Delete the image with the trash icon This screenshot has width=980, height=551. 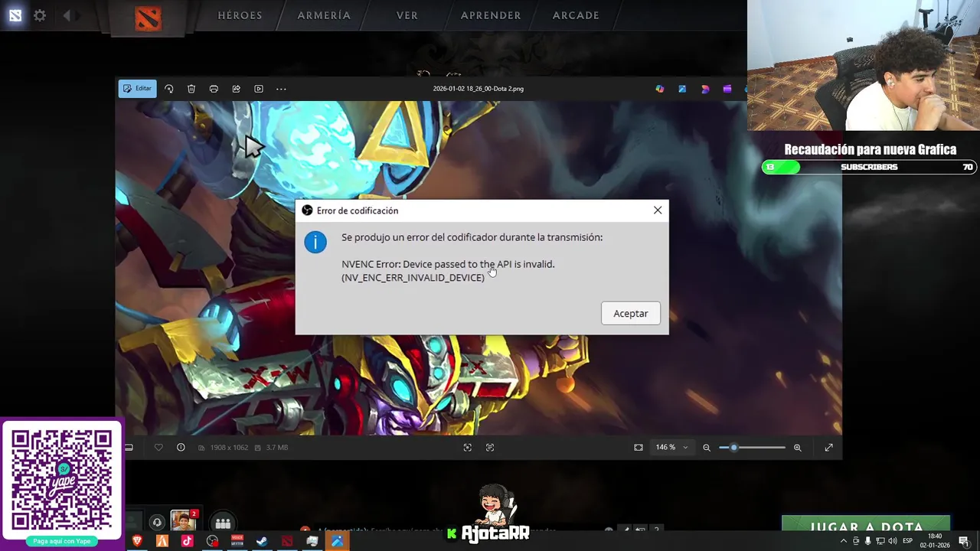(x=191, y=89)
